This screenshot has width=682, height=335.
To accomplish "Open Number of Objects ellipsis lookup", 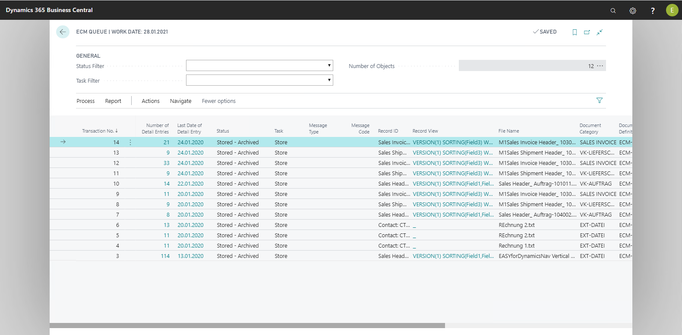I will point(600,66).
